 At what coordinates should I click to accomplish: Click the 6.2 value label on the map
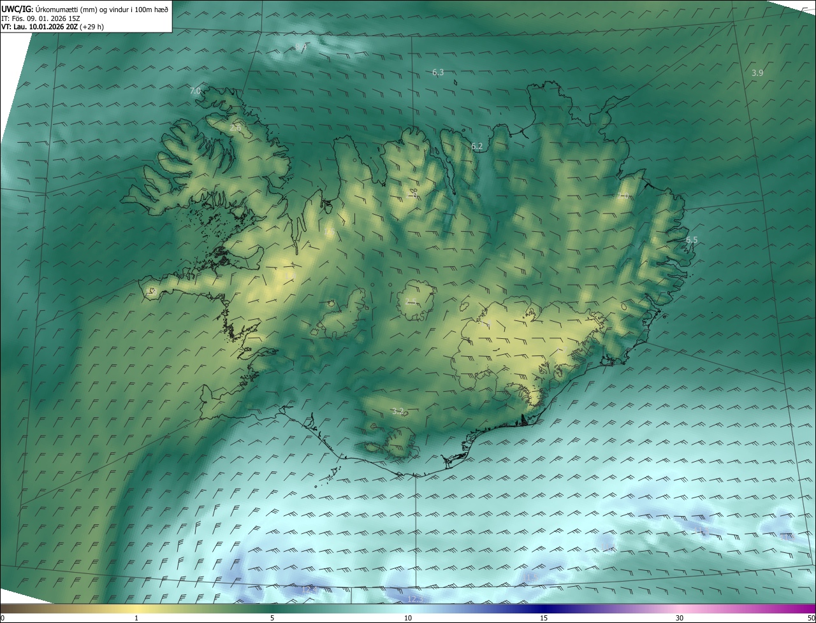pyautogui.click(x=477, y=147)
